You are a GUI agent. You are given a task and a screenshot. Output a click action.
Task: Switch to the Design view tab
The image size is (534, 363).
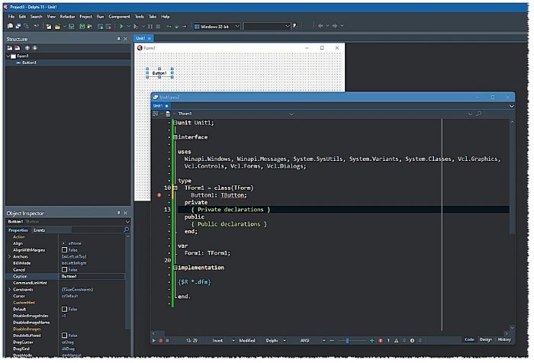pyautogui.click(x=486, y=340)
